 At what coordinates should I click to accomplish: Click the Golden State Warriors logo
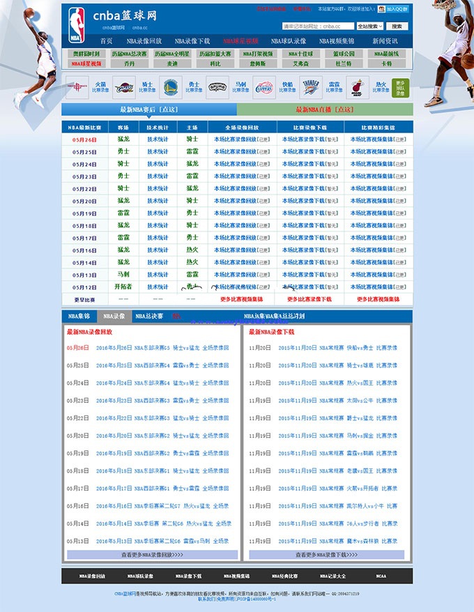pos(170,87)
